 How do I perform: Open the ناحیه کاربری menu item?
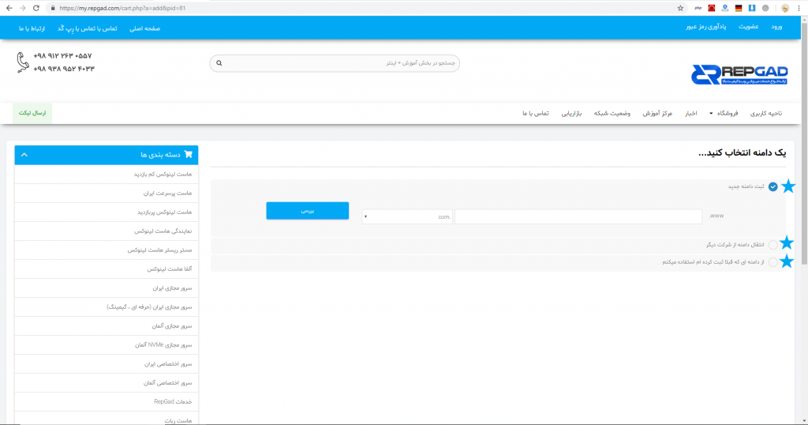pos(765,114)
